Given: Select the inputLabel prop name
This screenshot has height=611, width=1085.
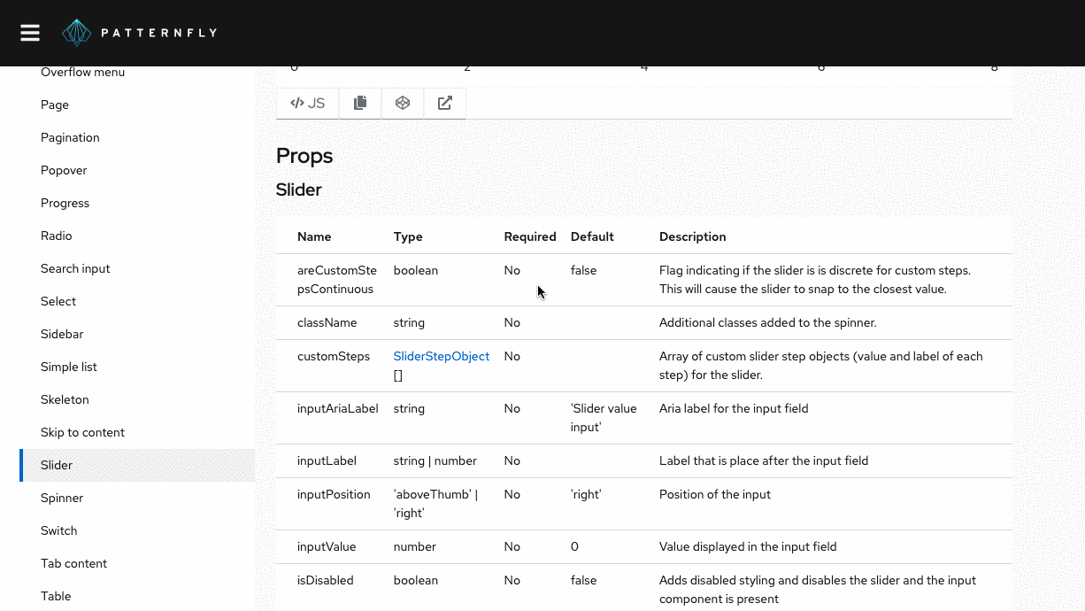Looking at the screenshot, I should coord(327,460).
